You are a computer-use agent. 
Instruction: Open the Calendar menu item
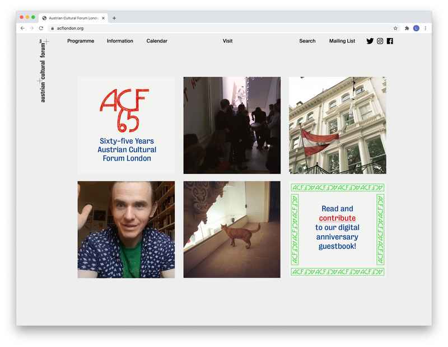(x=157, y=41)
